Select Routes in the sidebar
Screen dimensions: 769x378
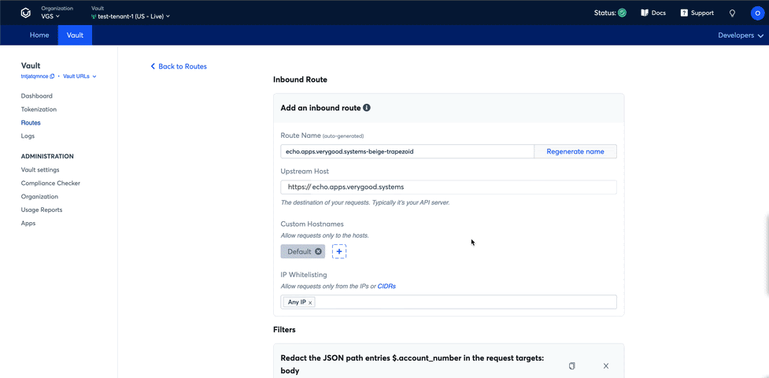(31, 123)
